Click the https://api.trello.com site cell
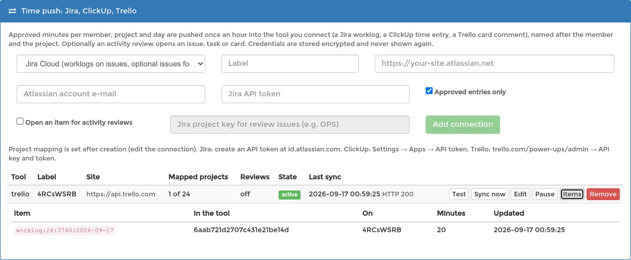Image resolution: width=631 pixels, height=260 pixels. 121,194
